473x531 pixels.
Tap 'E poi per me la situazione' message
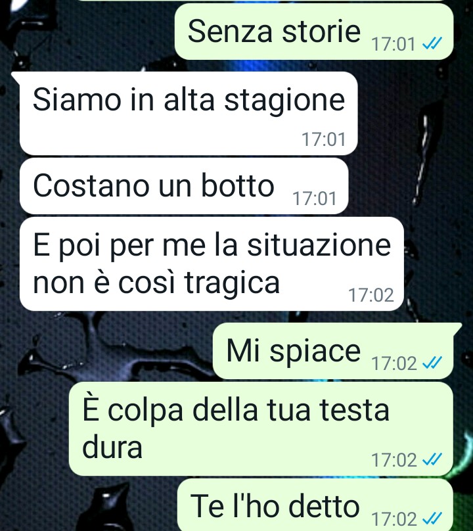pos(212,264)
